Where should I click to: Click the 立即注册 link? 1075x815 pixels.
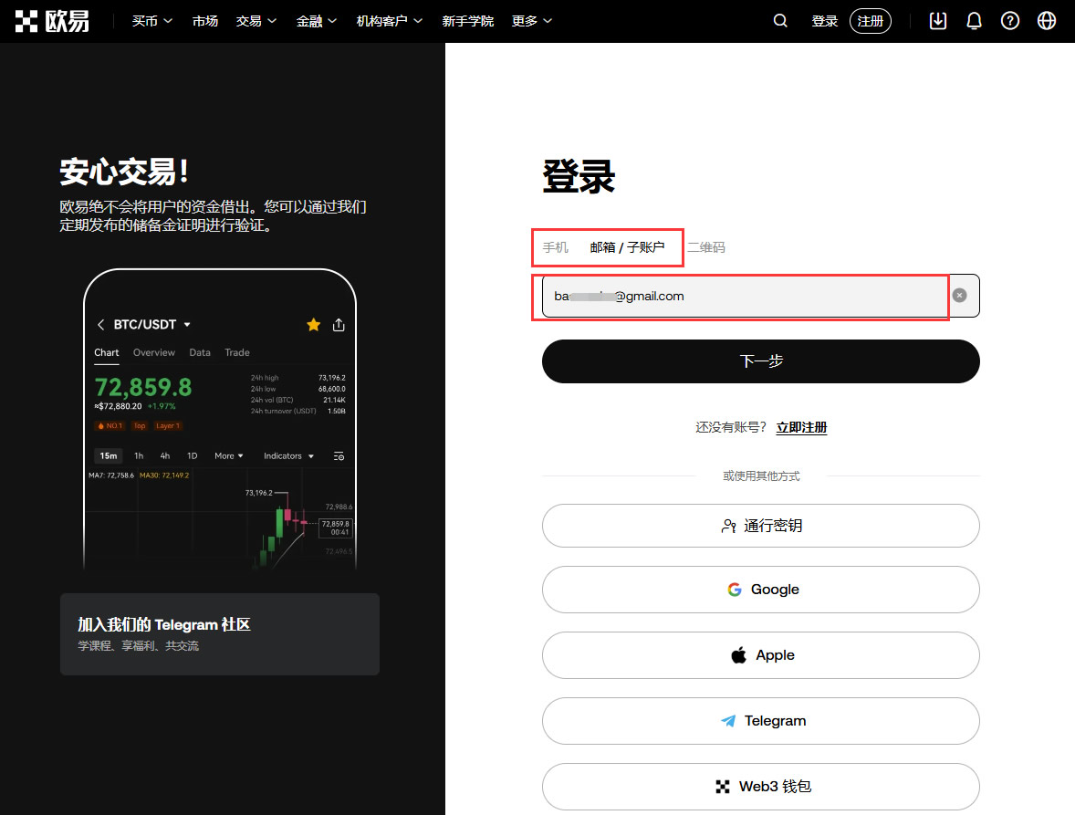click(x=801, y=426)
